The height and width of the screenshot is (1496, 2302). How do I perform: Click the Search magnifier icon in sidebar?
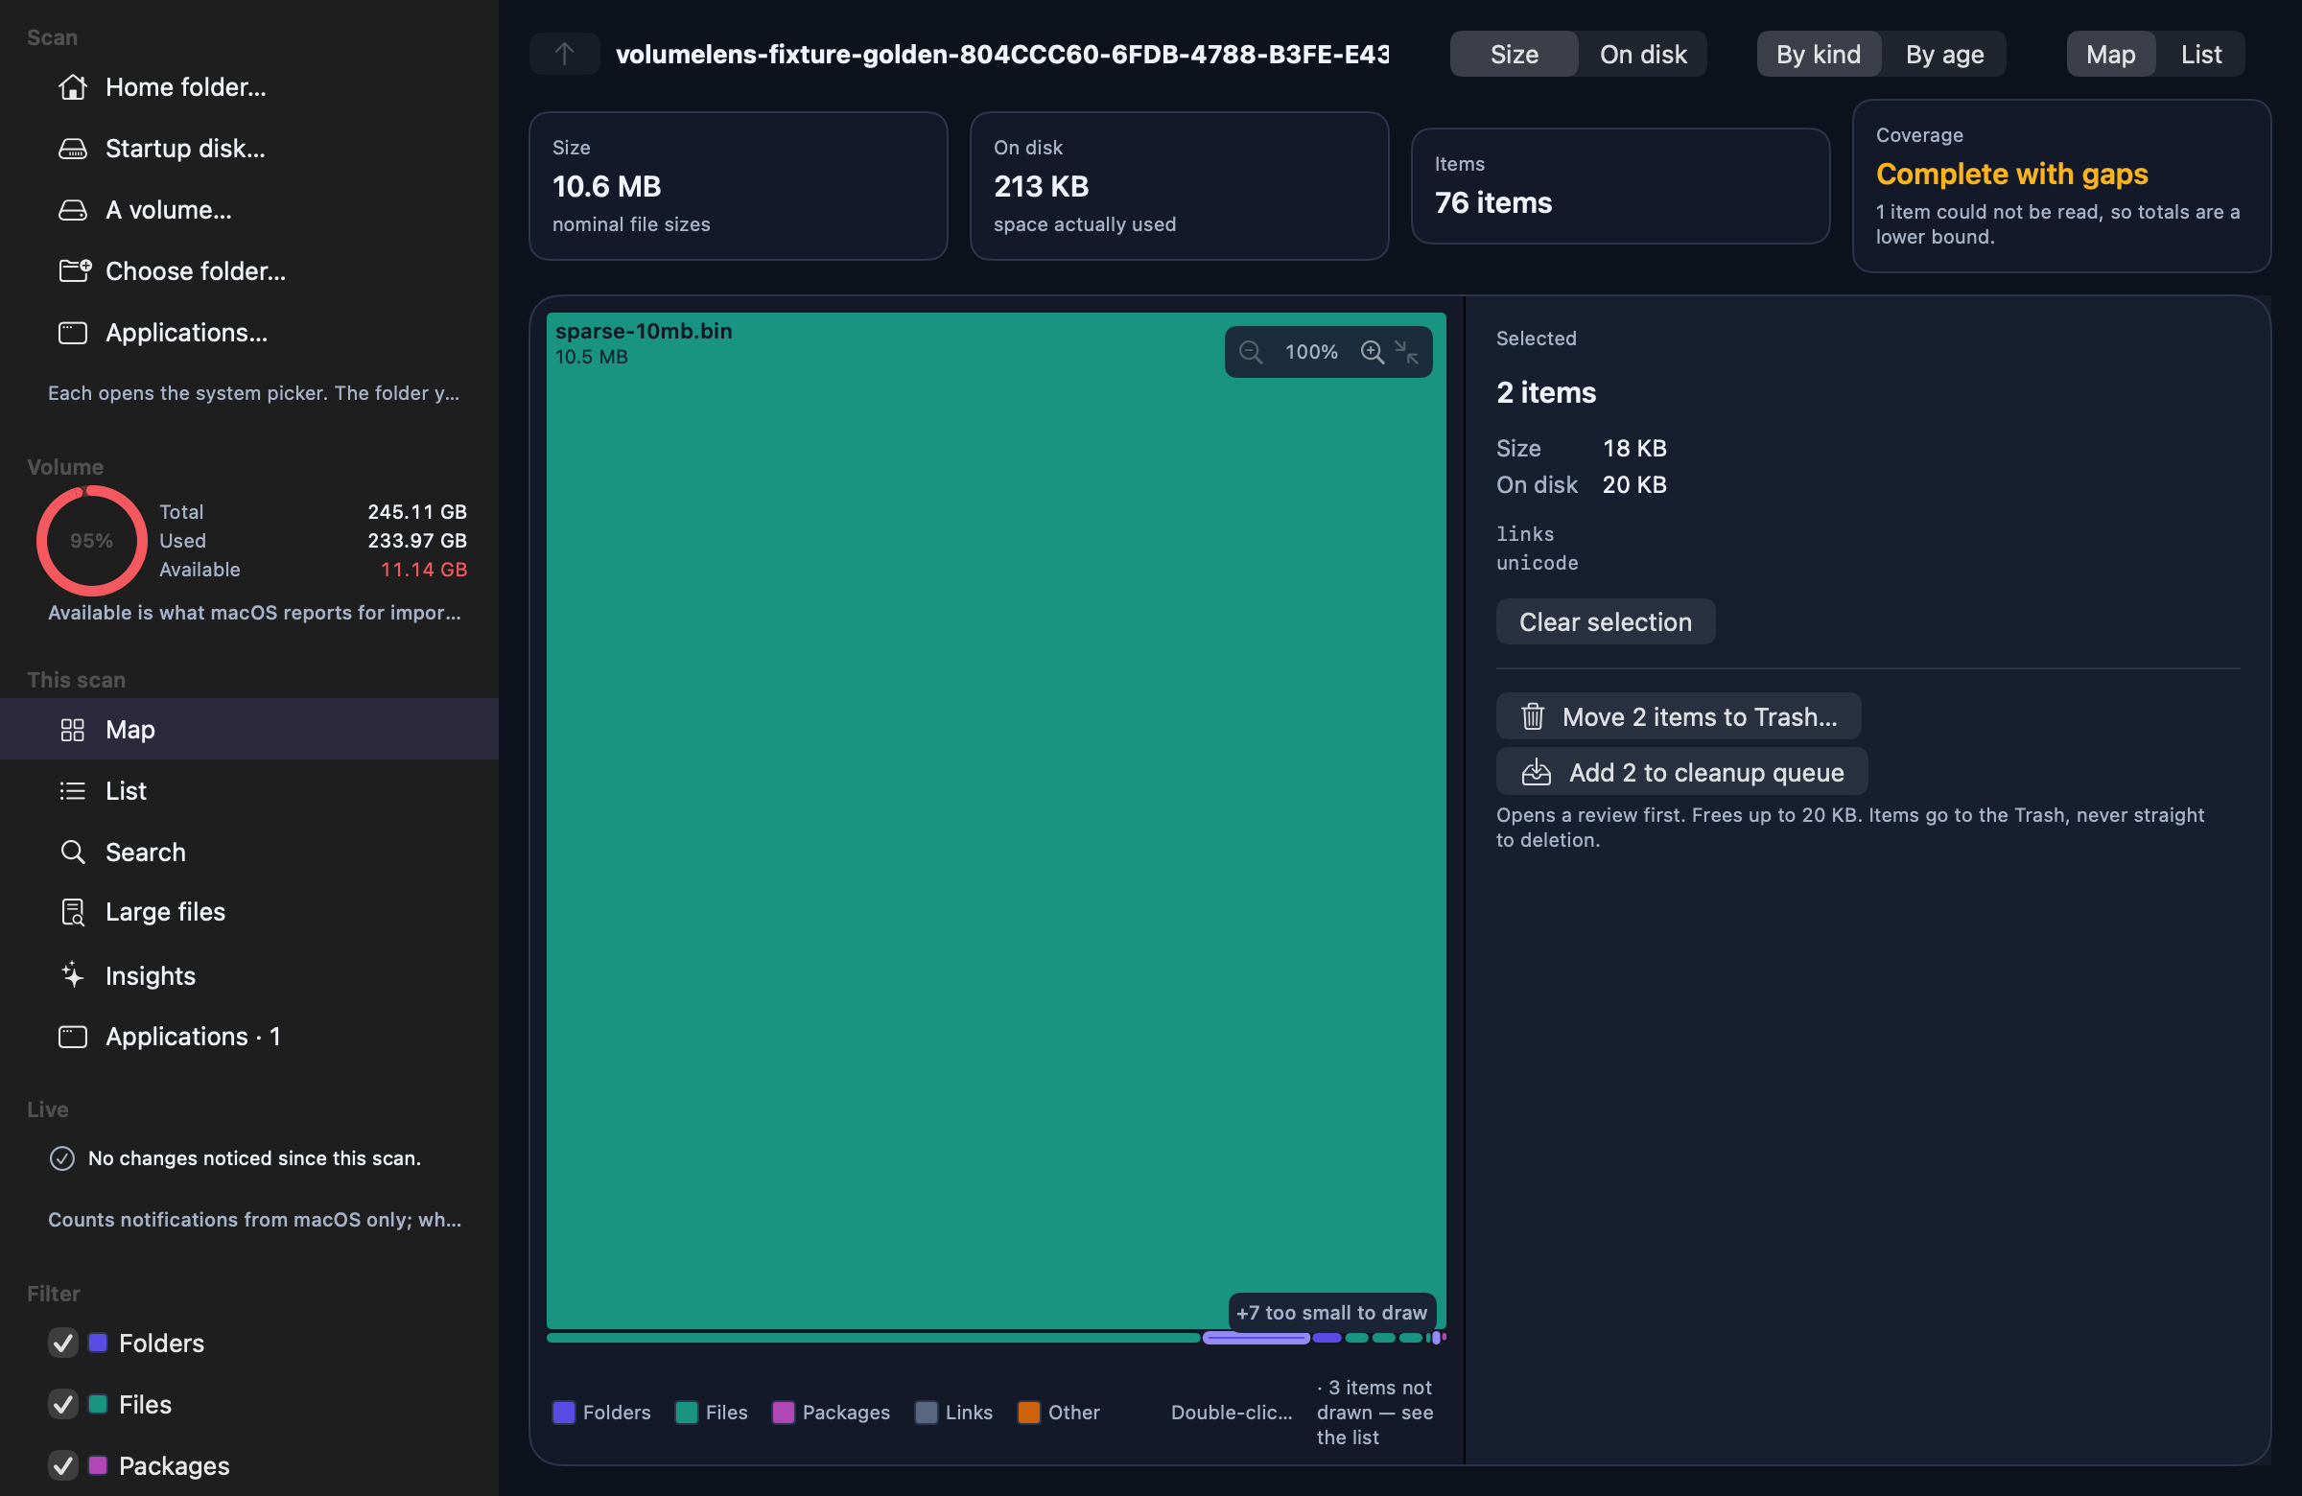click(73, 852)
